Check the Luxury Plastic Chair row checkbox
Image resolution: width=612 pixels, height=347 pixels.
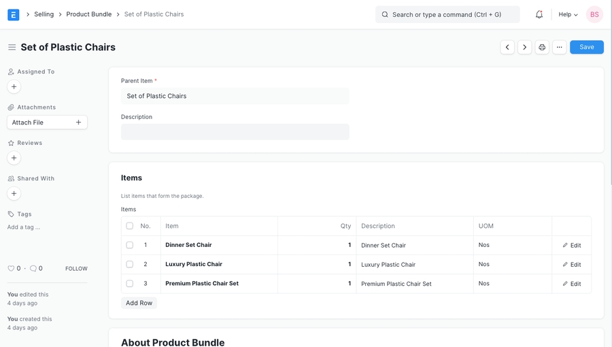pos(130,264)
